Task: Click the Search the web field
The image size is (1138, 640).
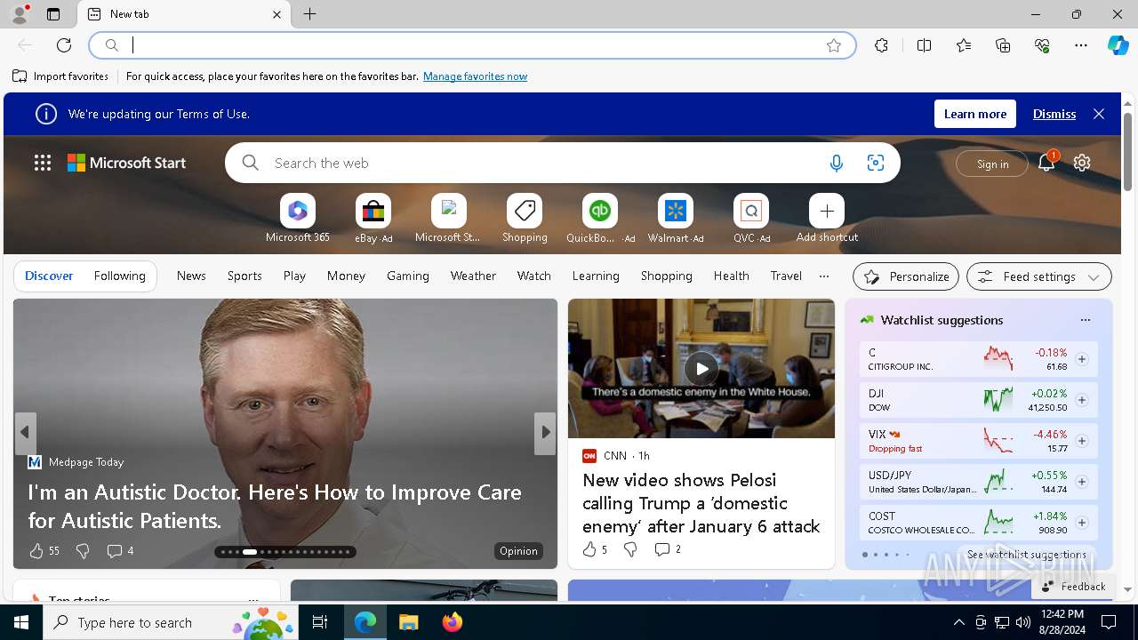Action: click(542, 163)
